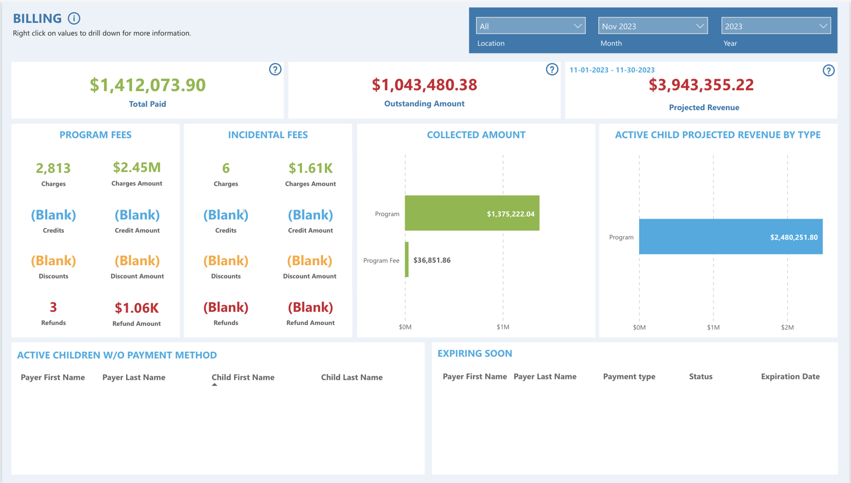Click the Payer Last Name header in Expiring Soon
The width and height of the screenshot is (851, 483).
pos(545,376)
